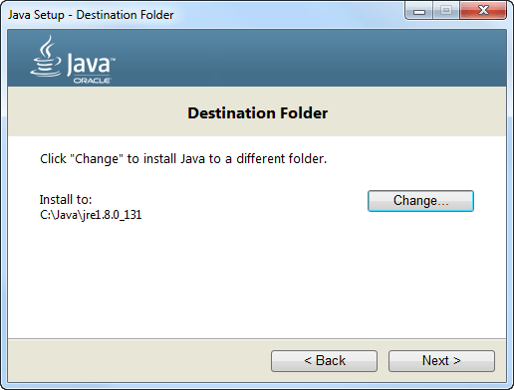Click the Java coffee cup logo

[46, 56]
